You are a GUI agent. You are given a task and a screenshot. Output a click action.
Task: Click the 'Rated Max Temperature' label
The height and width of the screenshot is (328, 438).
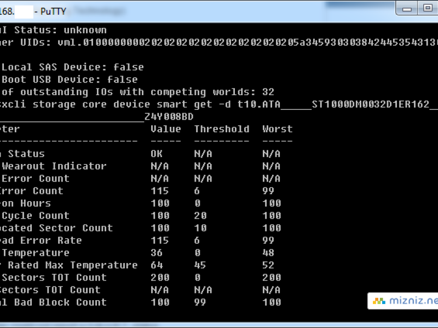click(73, 265)
